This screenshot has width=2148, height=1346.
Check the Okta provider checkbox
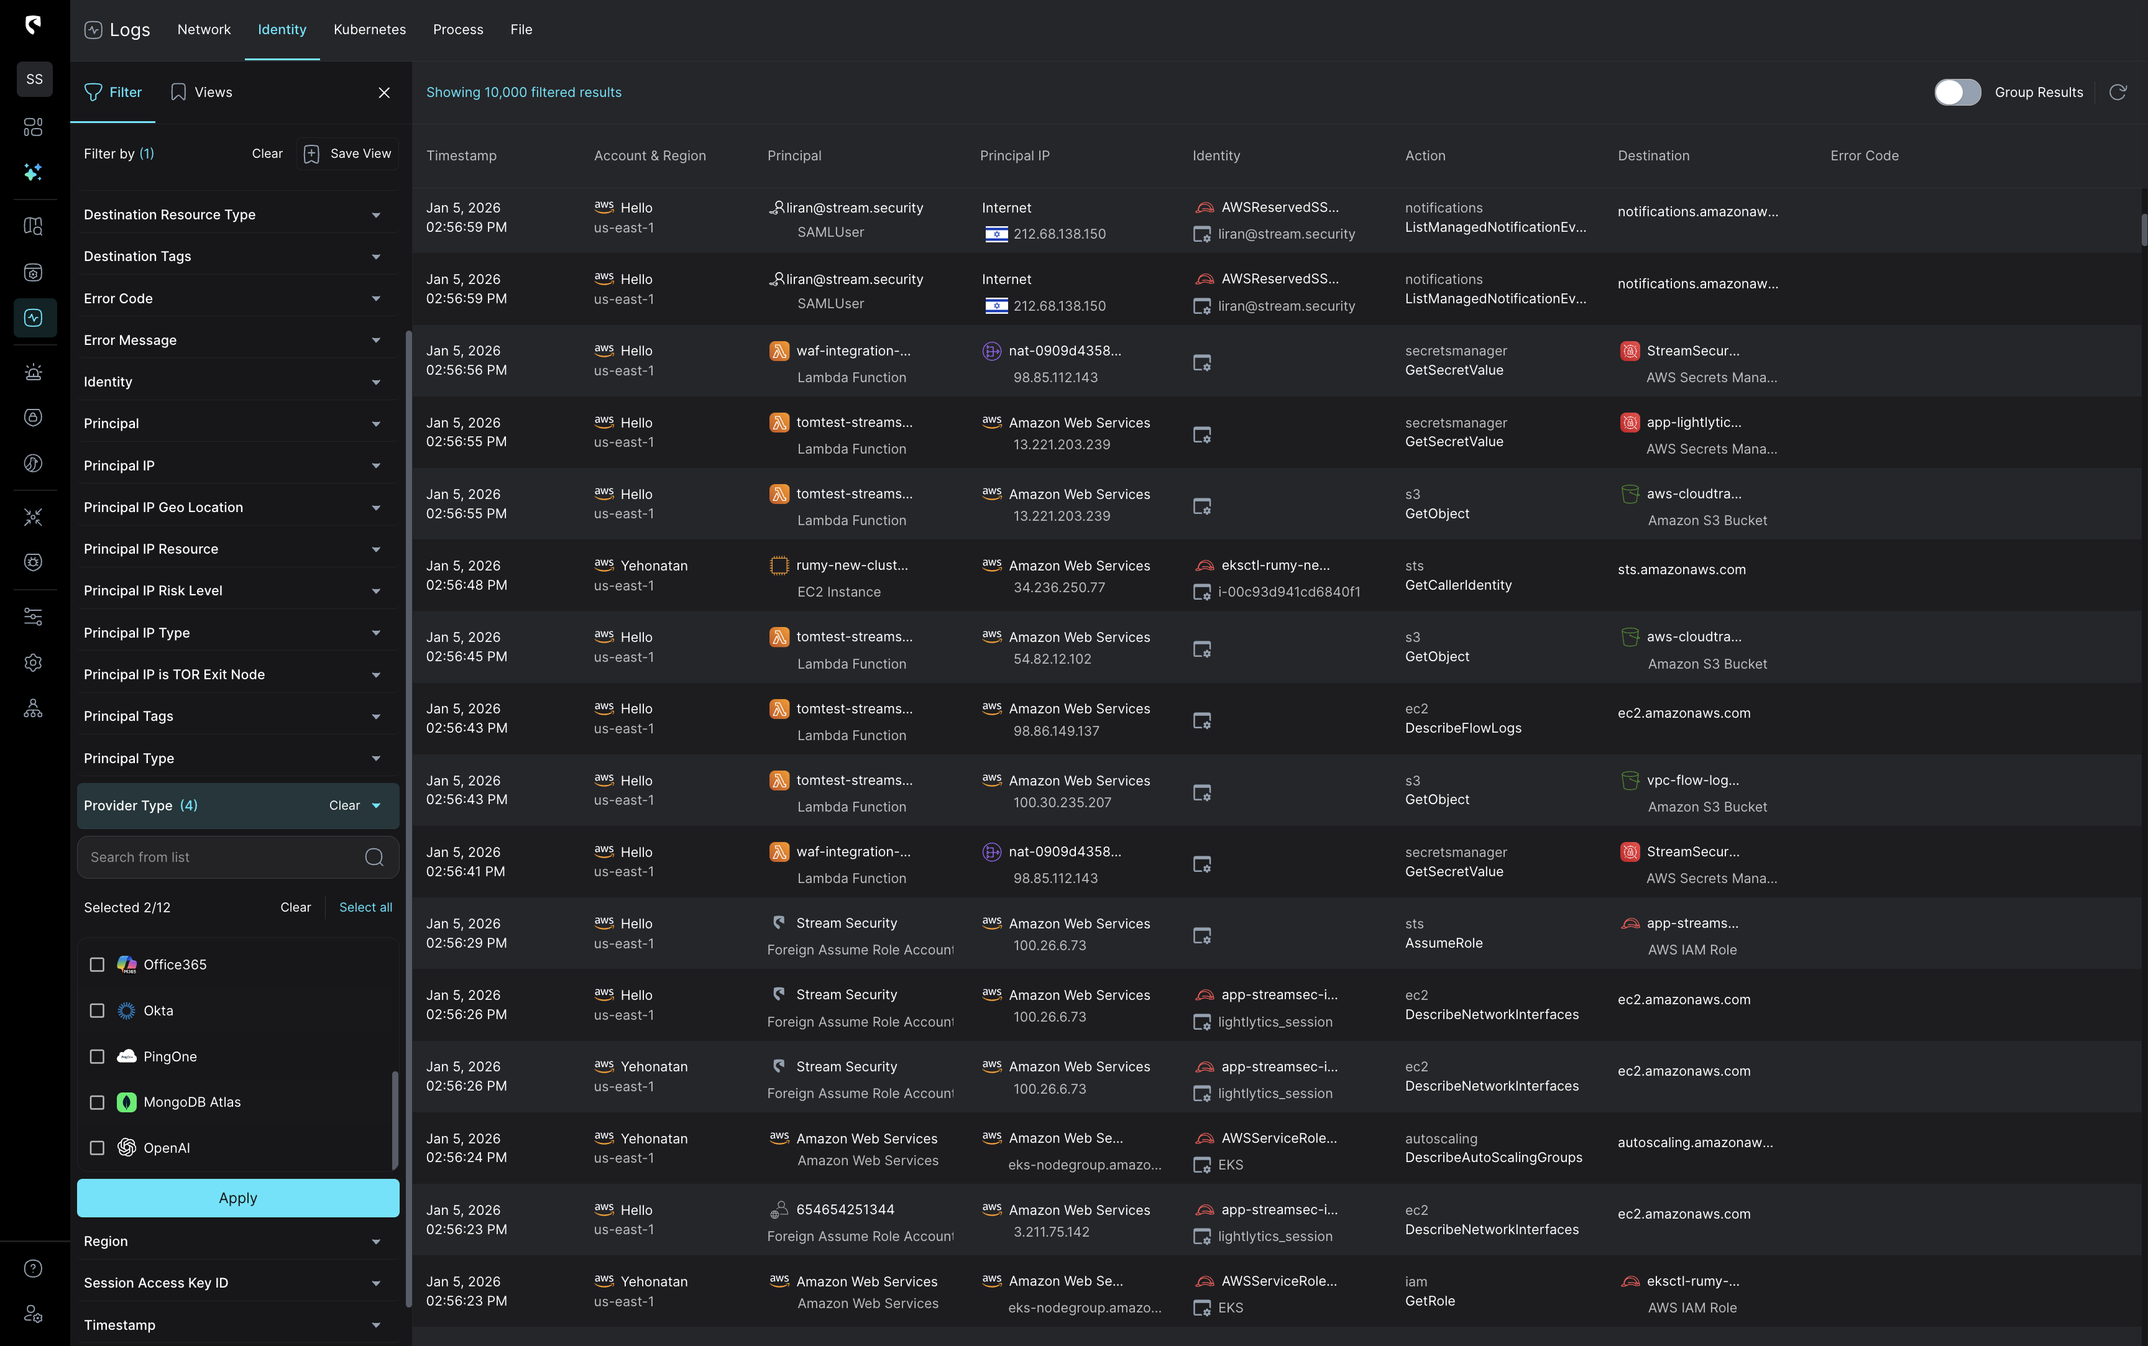coord(97,1010)
